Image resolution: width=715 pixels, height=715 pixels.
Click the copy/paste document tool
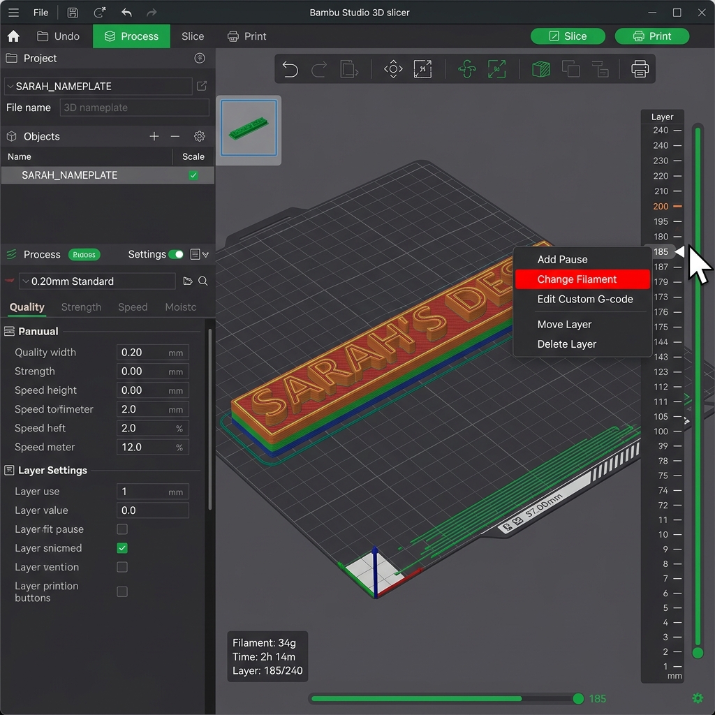pos(349,69)
